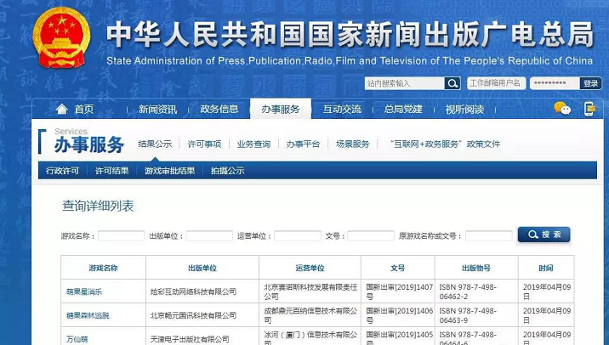
Task: Open the 业务查询 submenu link
Action: point(253,144)
